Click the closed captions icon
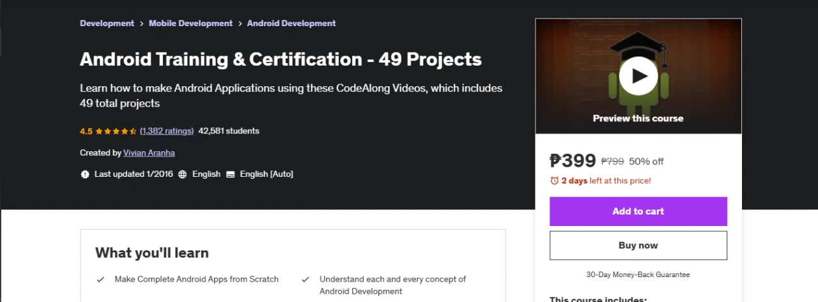Image resolution: width=818 pixels, height=302 pixels. click(x=231, y=174)
